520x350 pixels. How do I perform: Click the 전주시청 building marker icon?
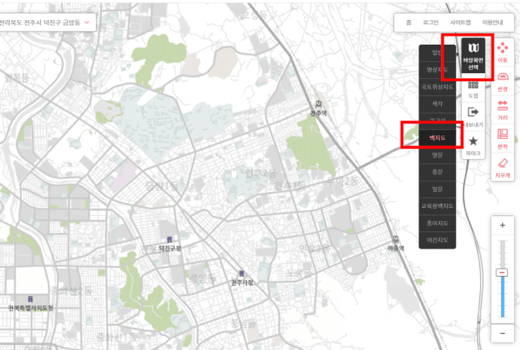tap(242, 274)
